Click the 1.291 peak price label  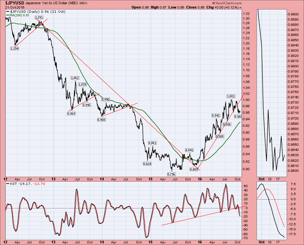[39, 18]
